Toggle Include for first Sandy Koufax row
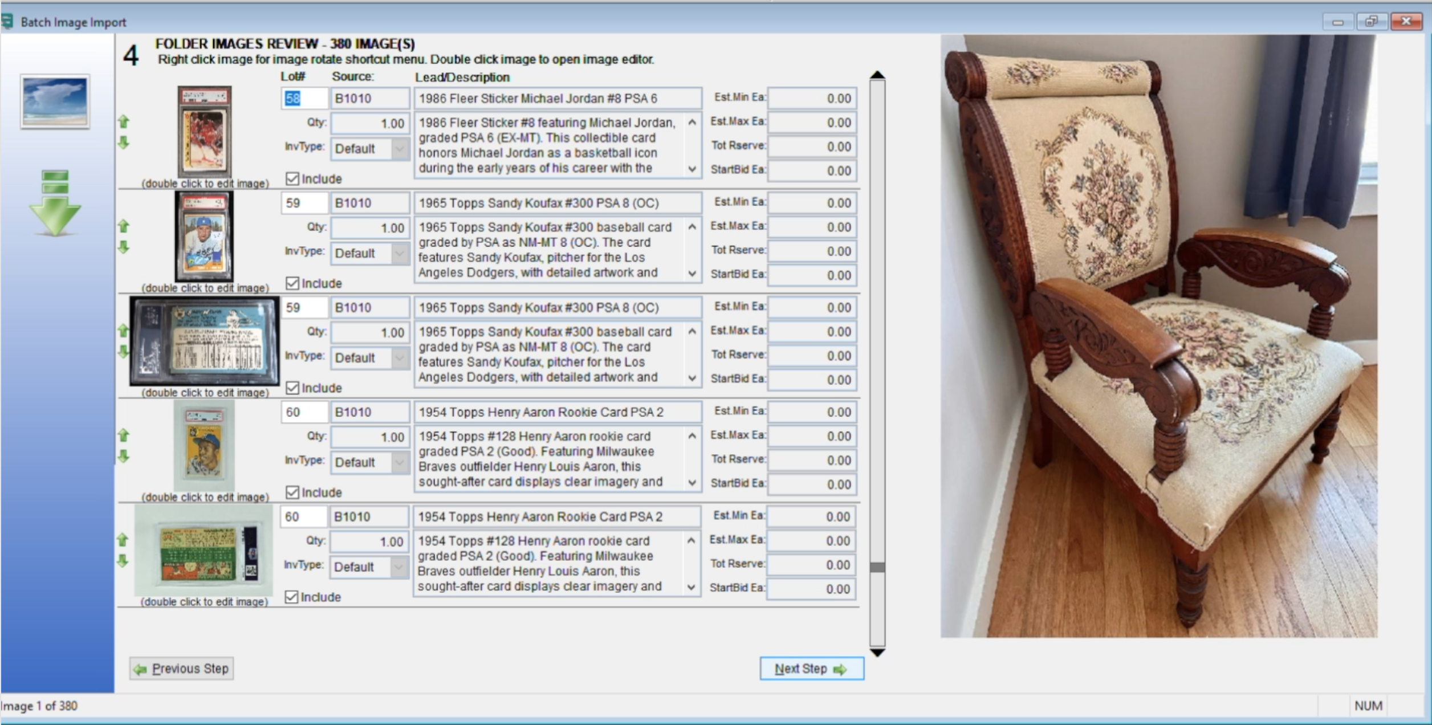The width and height of the screenshot is (1432, 725). 292,283
